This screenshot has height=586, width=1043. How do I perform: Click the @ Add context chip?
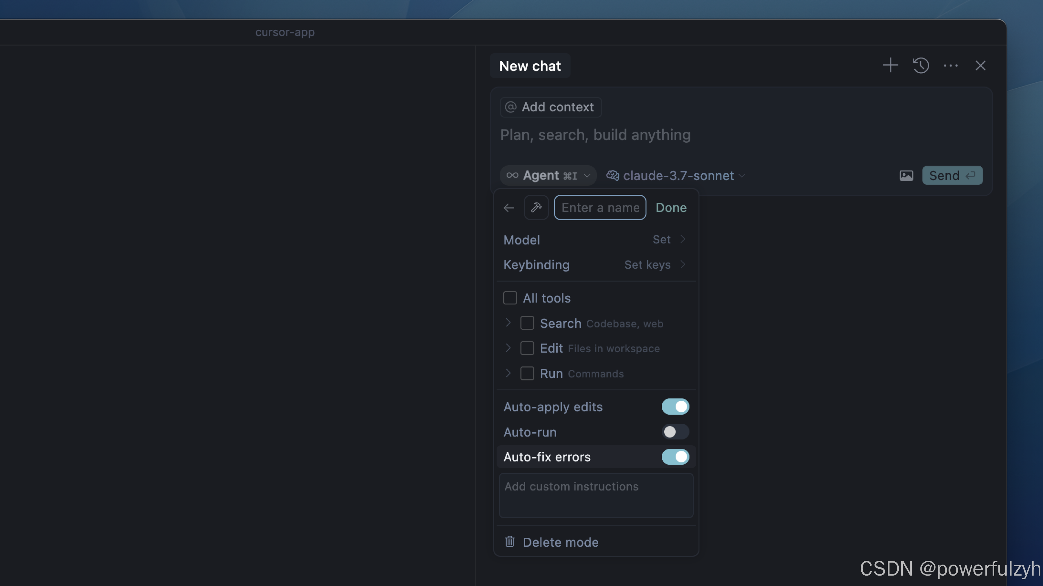tap(550, 107)
